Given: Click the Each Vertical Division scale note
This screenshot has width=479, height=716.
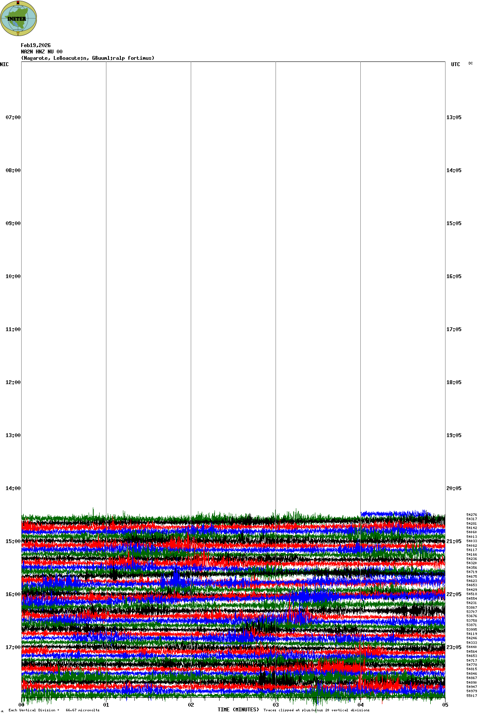Looking at the screenshot, I should tap(54, 710).
